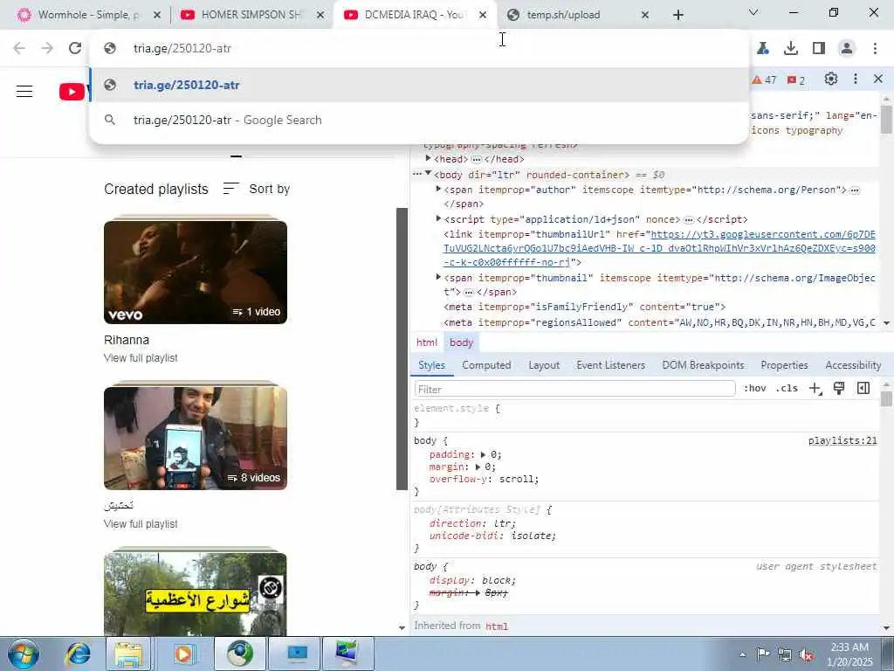Close the Wormhole tab

(x=157, y=16)
